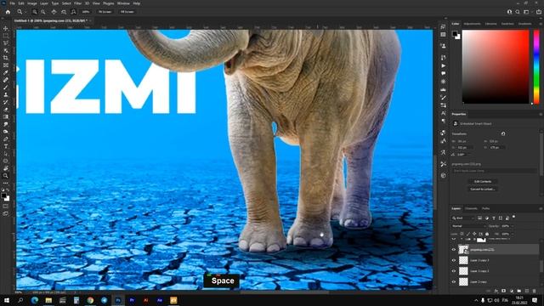
Task: Open the Search icon at top right
Action: pos(518,12)
